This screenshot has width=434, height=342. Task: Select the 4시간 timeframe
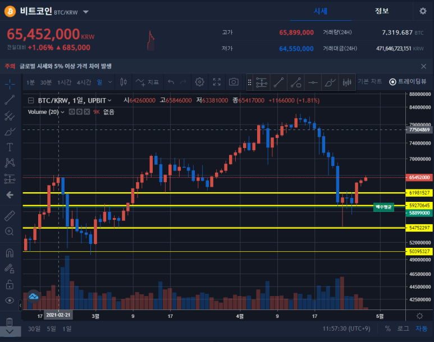point(84,82)
